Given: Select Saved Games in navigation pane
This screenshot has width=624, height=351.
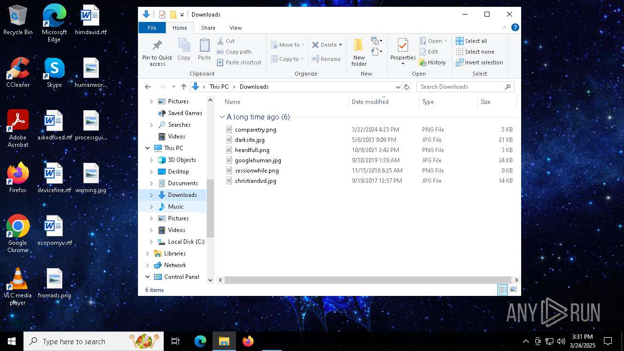Looking at the screenshot, I should 185,113.
